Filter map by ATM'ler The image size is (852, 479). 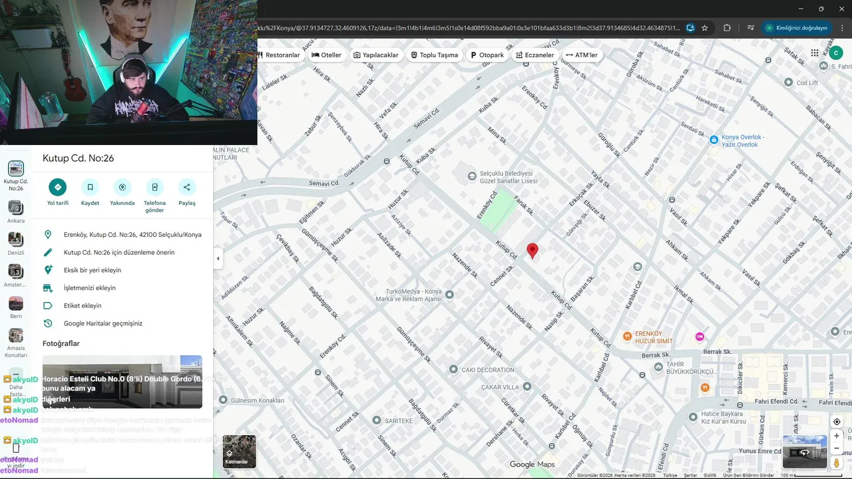click(x=582, y=55)
